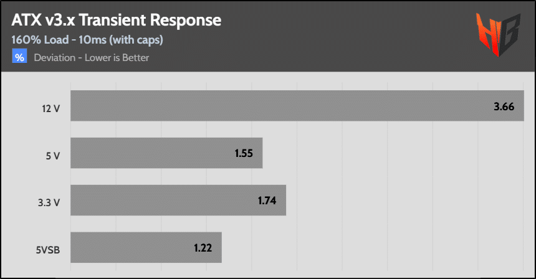Screen dimensions: 536x279
Task: Click the ATX v3.x Transient Response title
Action: 116,20
